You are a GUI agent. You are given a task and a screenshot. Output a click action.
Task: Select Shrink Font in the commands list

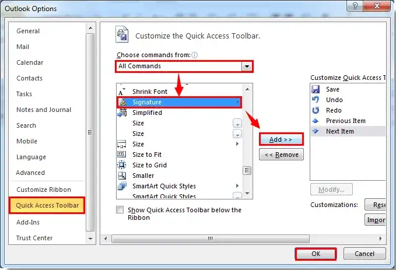click(179, 92)
